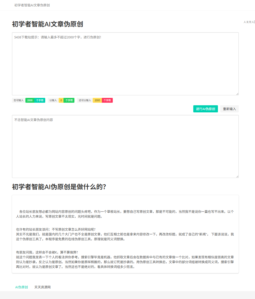The height and width of the screenshot is (299, 255).
Task: Click inside the article input textarea
Action: [125, 64]
